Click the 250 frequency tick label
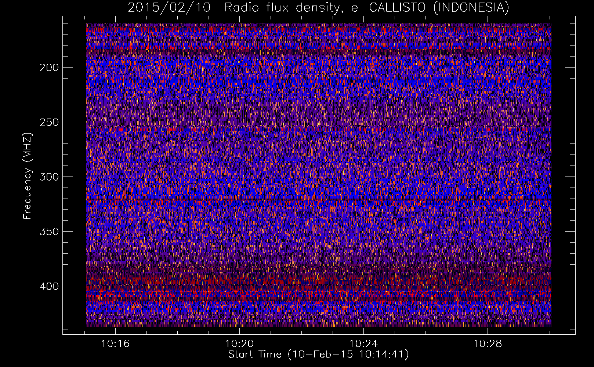 49,122
